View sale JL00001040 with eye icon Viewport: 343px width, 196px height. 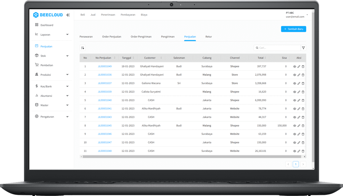click(x=295, y=100)
